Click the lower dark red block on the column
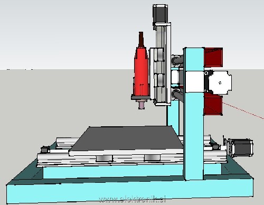The height and width of the screenshot is (205, 264). pyautogui.click(x=213, y=104)
